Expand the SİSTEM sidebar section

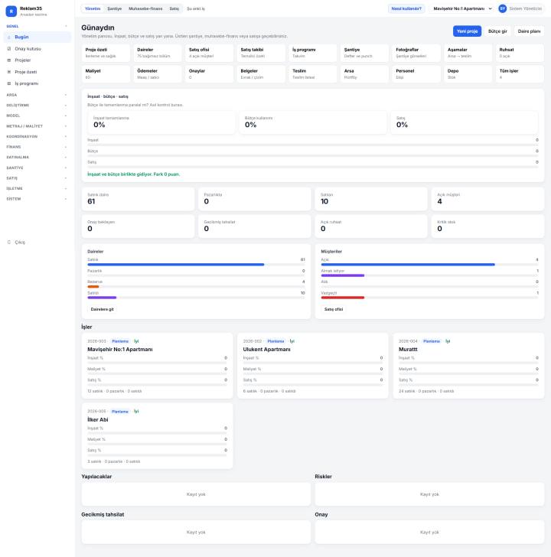(37, 199)
